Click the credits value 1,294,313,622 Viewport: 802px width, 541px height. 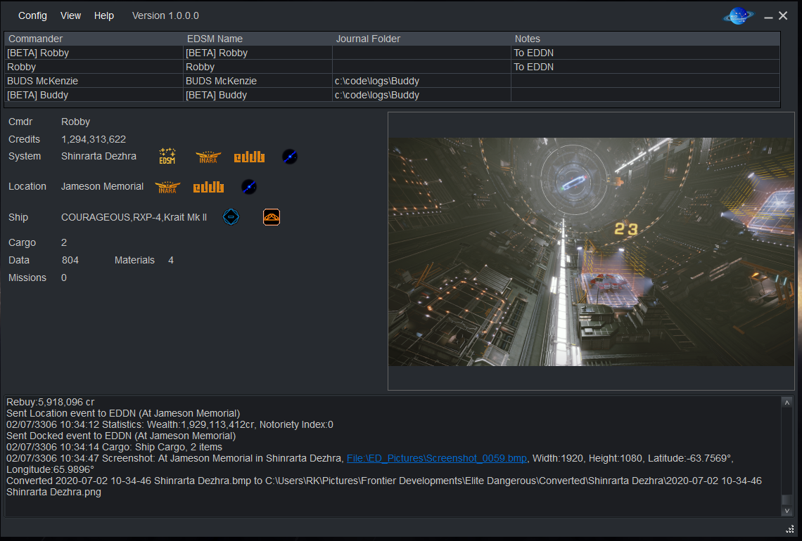[x=94, y=139]
